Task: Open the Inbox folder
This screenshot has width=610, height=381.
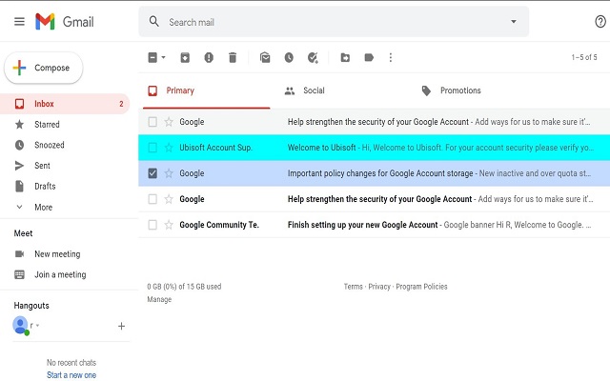Action: [65, 104]
